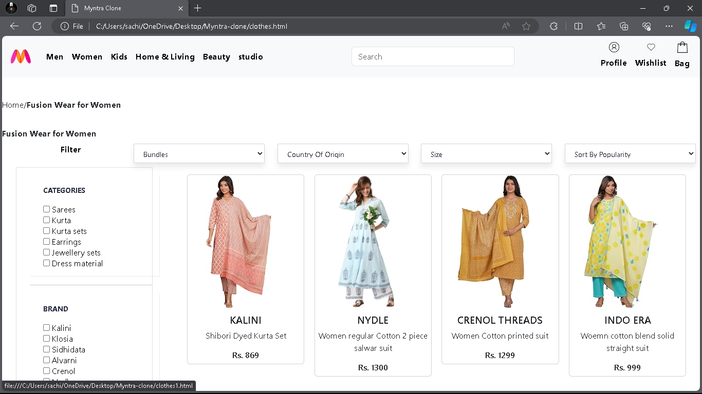
Task: Open the Women menu
Action: pos(87,57)
